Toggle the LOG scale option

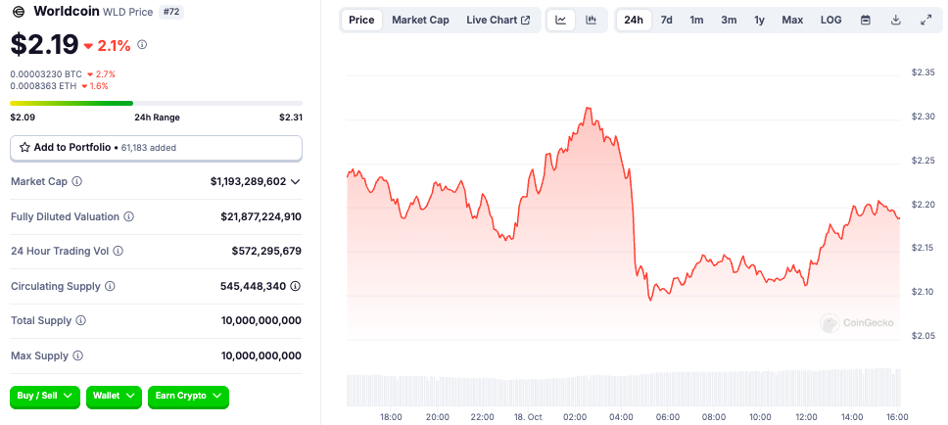[830, 20]
